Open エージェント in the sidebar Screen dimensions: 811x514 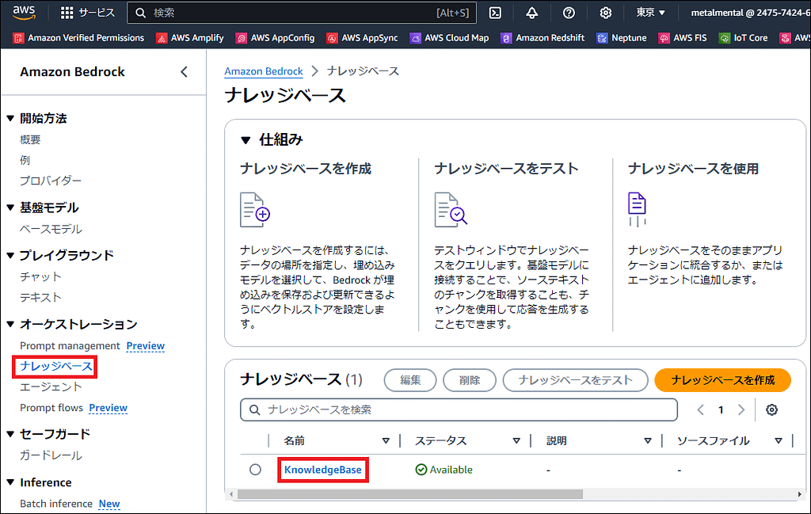coord(51,386)
